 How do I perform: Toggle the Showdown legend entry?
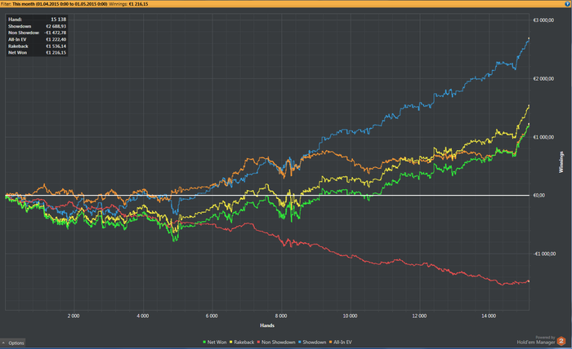pos(312,342)
